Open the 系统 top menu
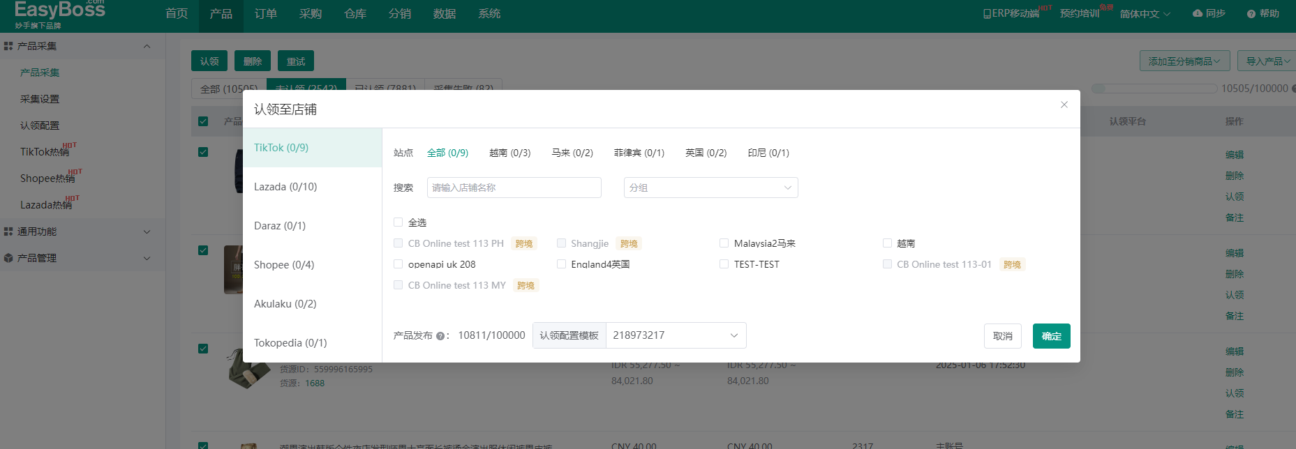Image resolution: width=1296 pixels, height=449 pixels. point(489,14)
